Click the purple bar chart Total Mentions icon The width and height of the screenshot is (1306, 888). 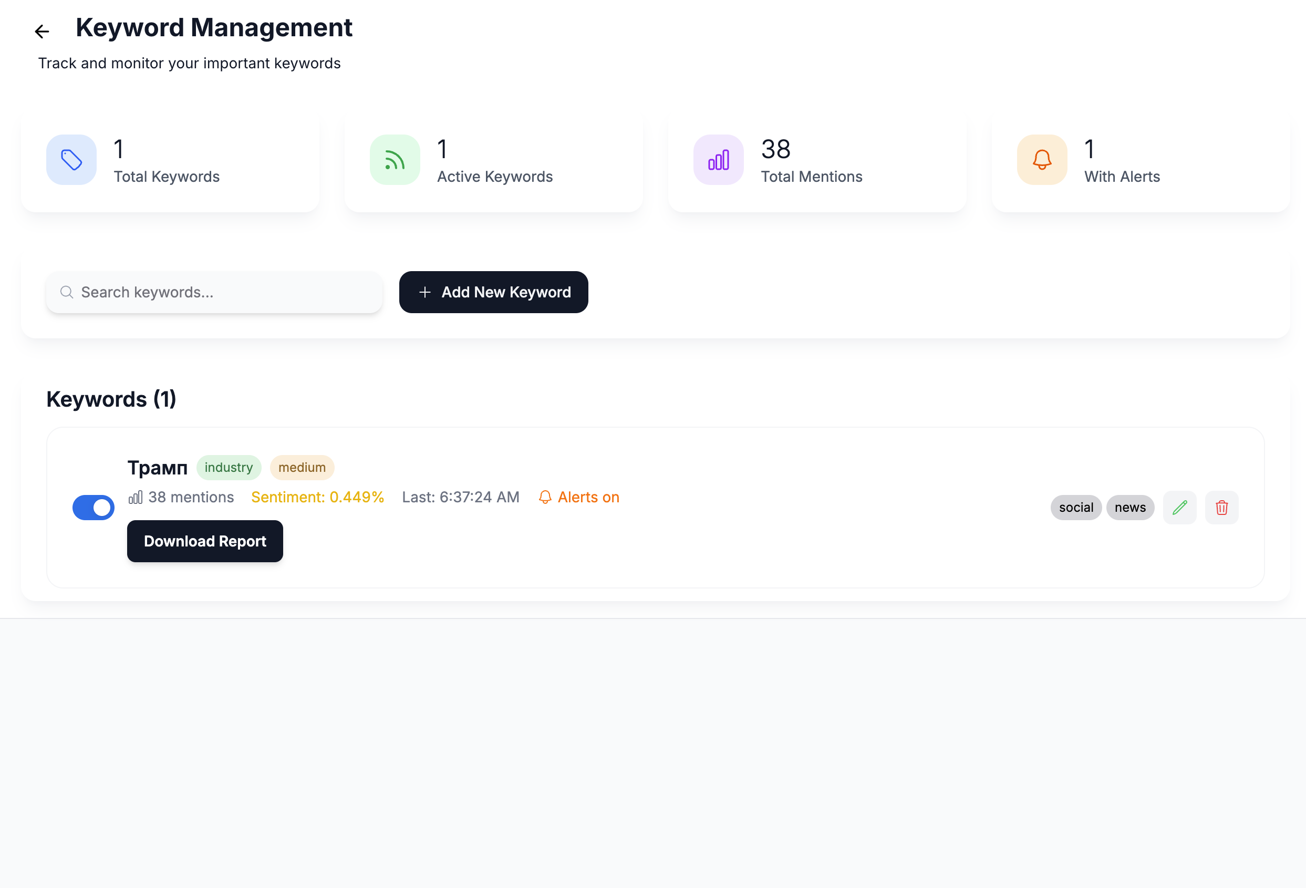tap(718, 160)
